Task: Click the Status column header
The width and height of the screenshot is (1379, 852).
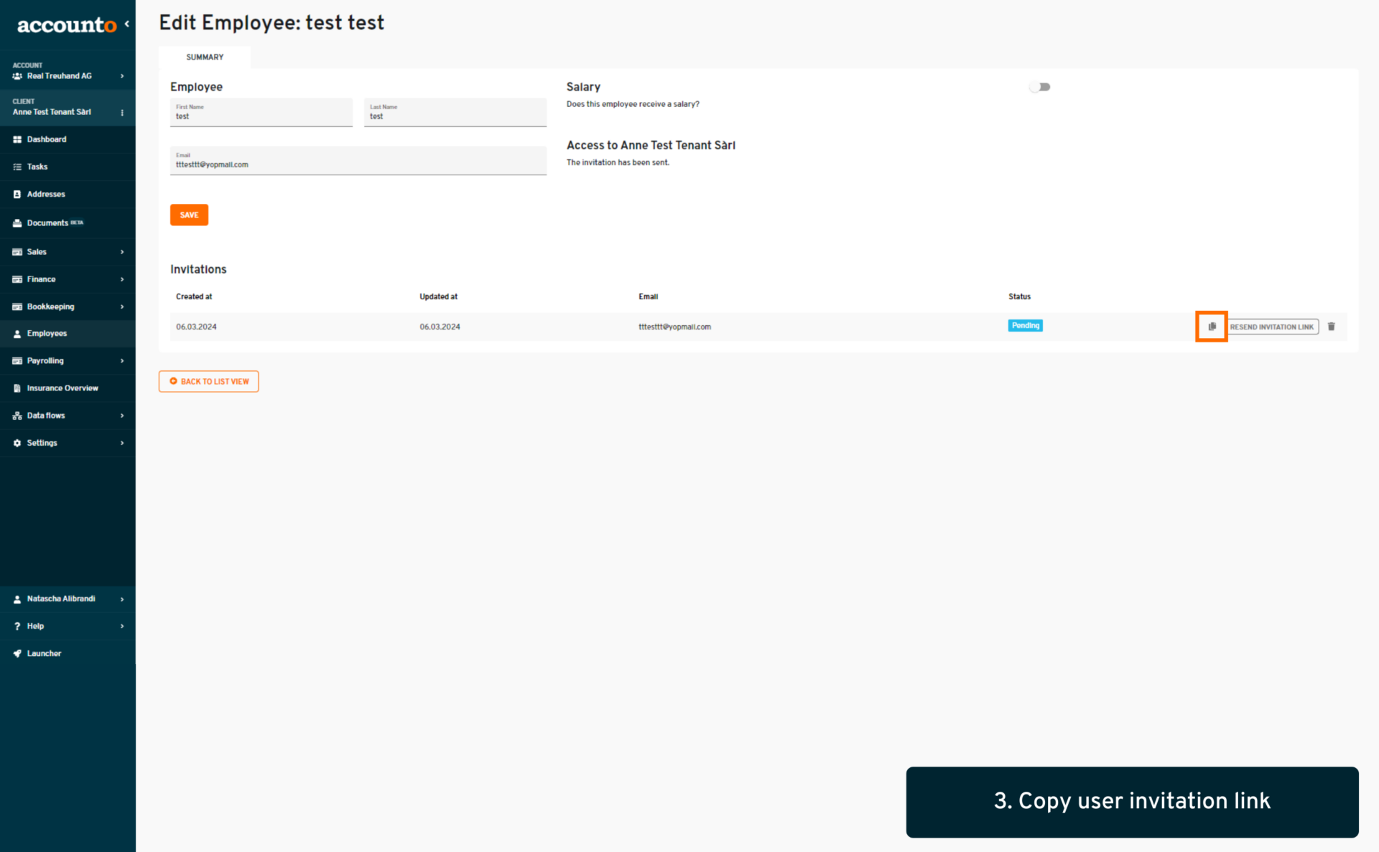Action: coord(1019,296)
